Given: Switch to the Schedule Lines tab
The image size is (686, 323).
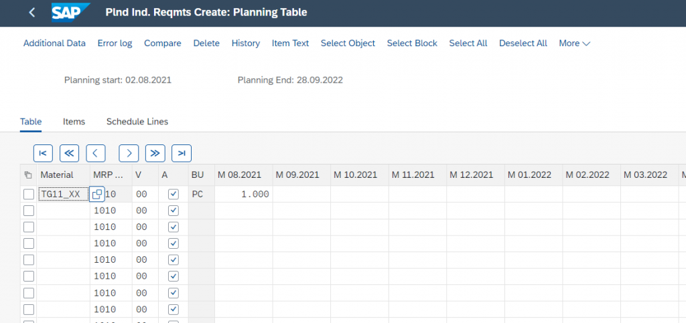Looking at the screenshot, I should pyautogui.click(x=137, y=122).
